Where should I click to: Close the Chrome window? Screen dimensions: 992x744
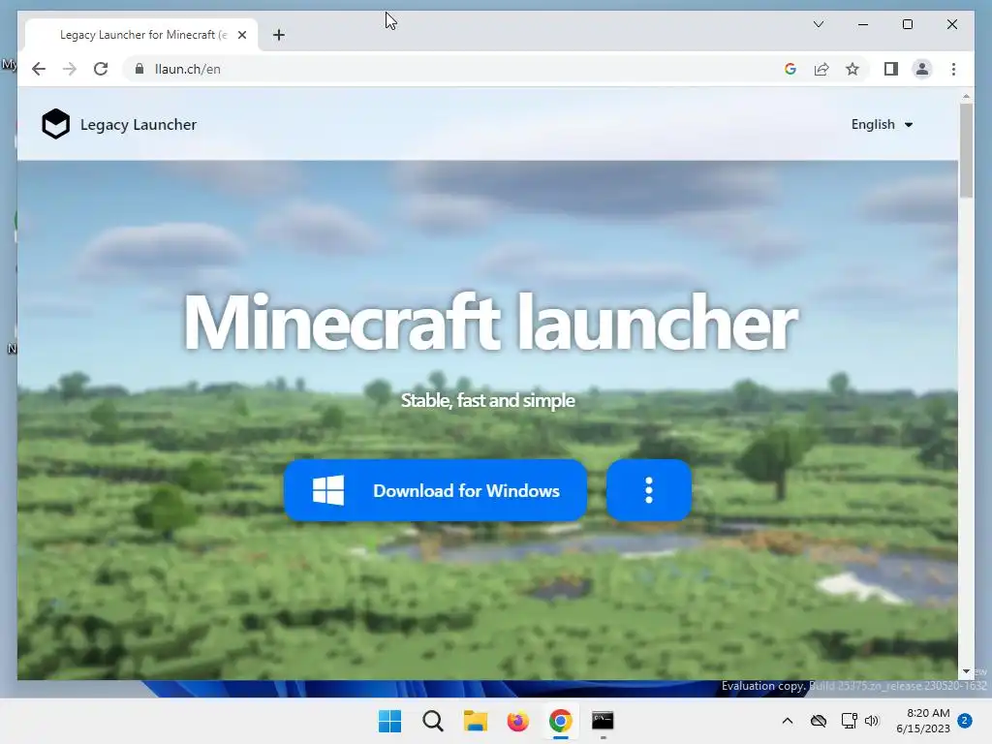tap(951, 24)
